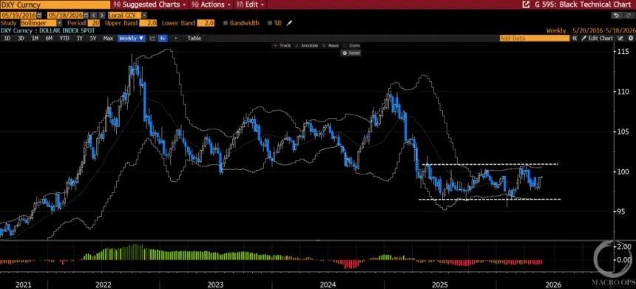The width and height of the screenshot is (636, 289).
Task: Toggle the Zoom option
Action: (x=352, y=46)
